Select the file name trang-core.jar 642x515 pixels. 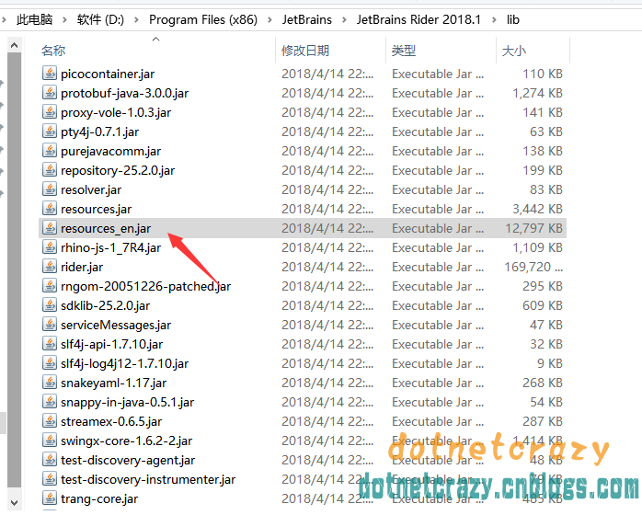(x=99, y=499)
